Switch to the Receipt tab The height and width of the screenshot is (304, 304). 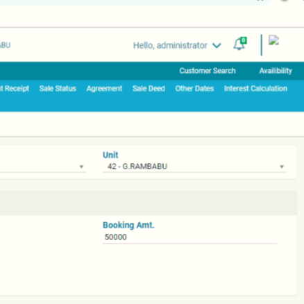(15, 89)
